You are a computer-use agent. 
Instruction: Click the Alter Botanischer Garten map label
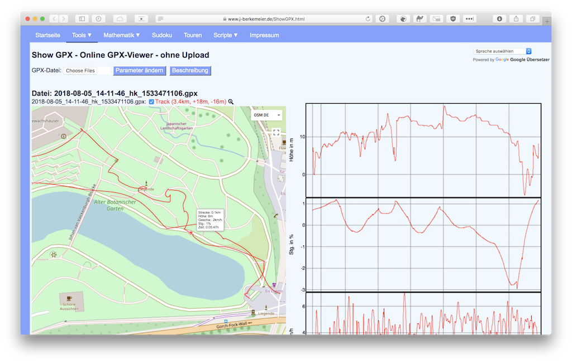coord(115,205)
